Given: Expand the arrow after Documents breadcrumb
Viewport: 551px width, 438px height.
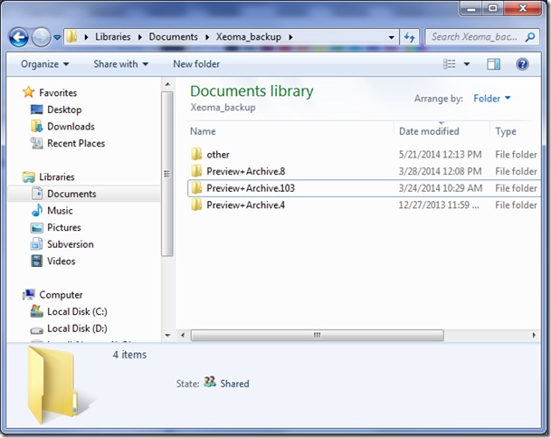Looking at the screenshot, I should [207, 37].
